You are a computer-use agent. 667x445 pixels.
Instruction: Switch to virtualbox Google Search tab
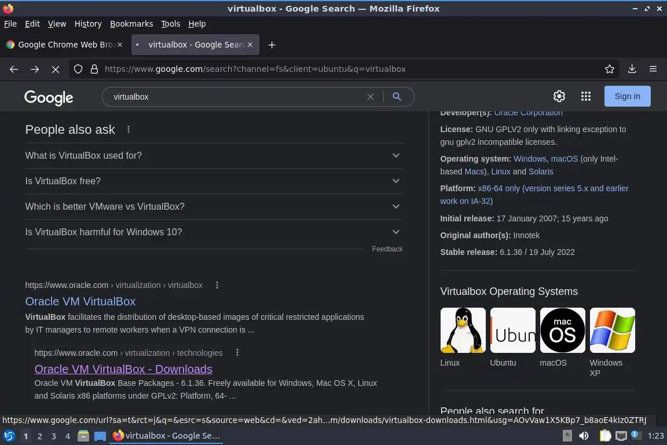195,45
